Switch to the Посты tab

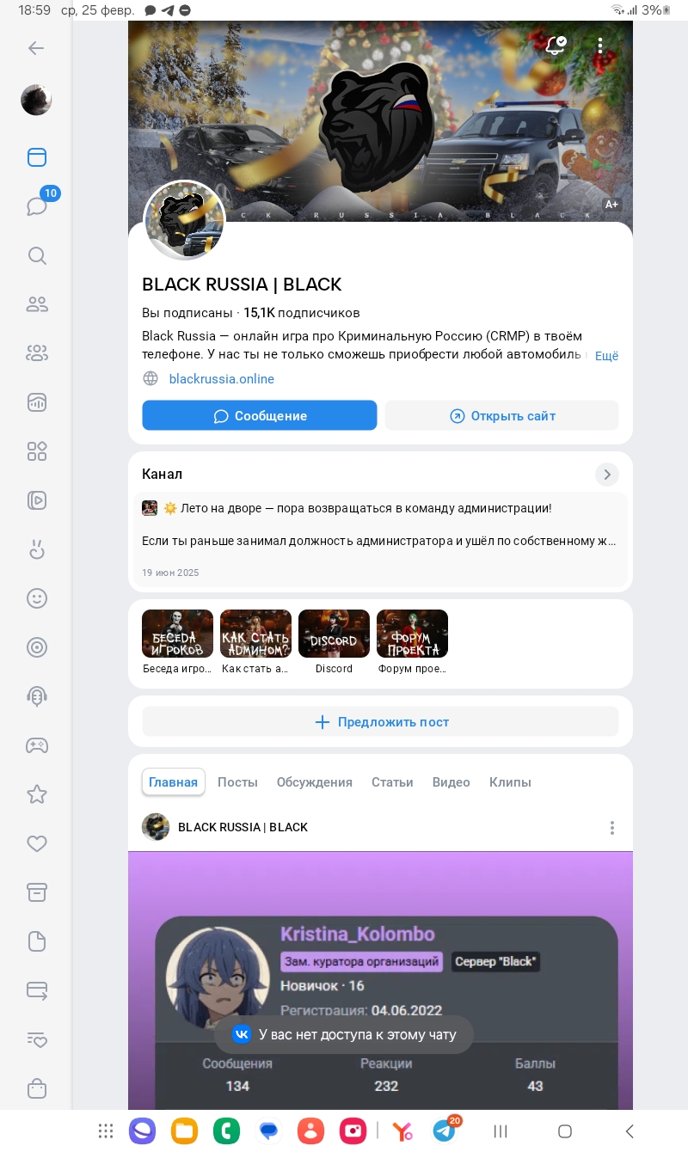[237, 782]
